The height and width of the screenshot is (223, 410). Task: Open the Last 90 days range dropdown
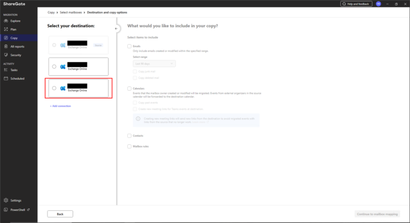[x=154, y=64]
